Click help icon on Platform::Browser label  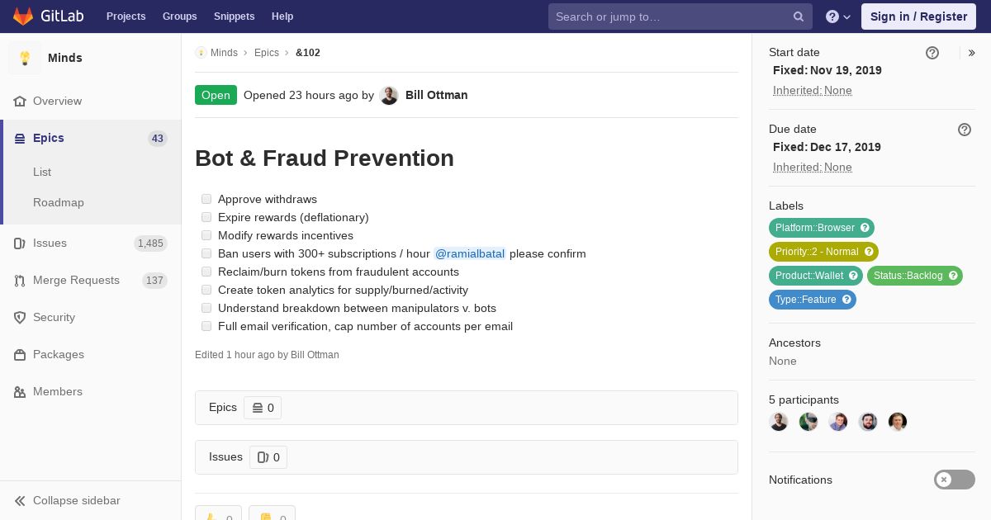pyautogui.click(x=865, y=228)
